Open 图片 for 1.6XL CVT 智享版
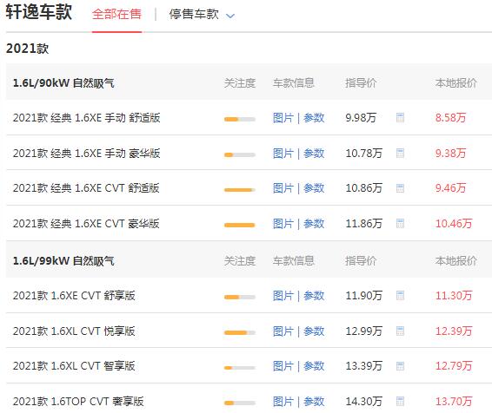Viewport: 492px width, 413px height. pyautogui.click(x=283, y=366)
